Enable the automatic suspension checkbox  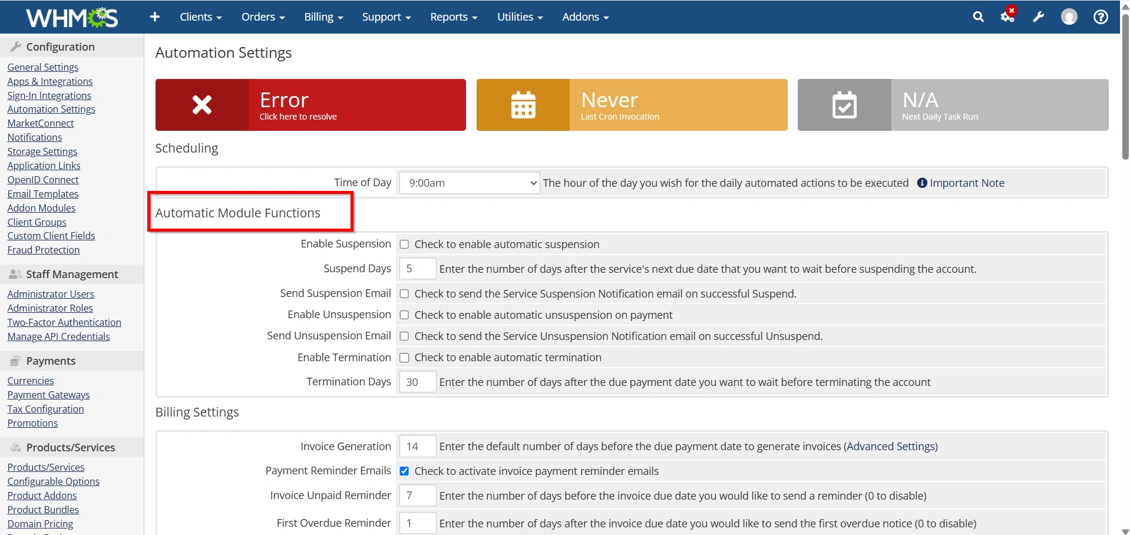coord(404,245)
